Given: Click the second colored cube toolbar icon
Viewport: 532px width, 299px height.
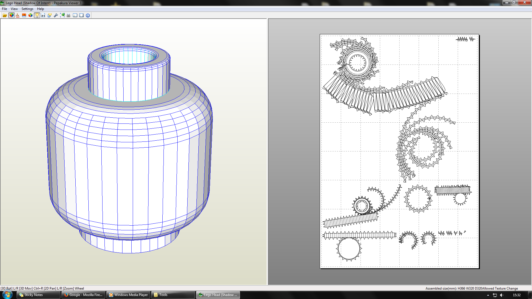Looking at the screenshot, I should (x=30, y=16).
